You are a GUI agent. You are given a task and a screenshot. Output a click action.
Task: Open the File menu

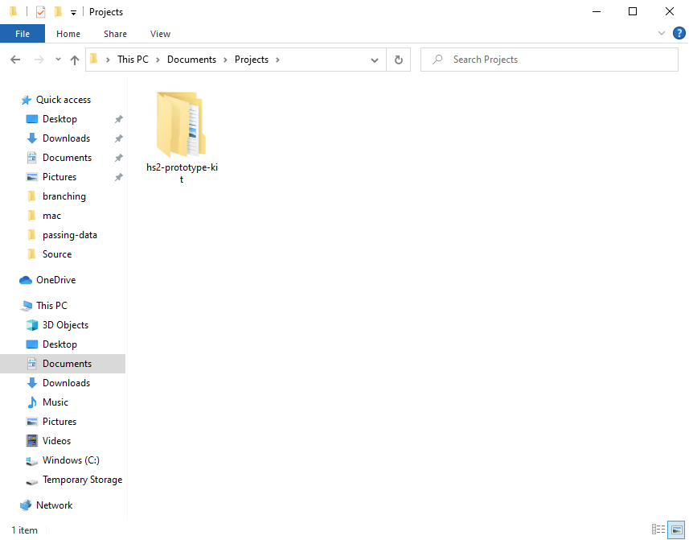coord(23,33)
